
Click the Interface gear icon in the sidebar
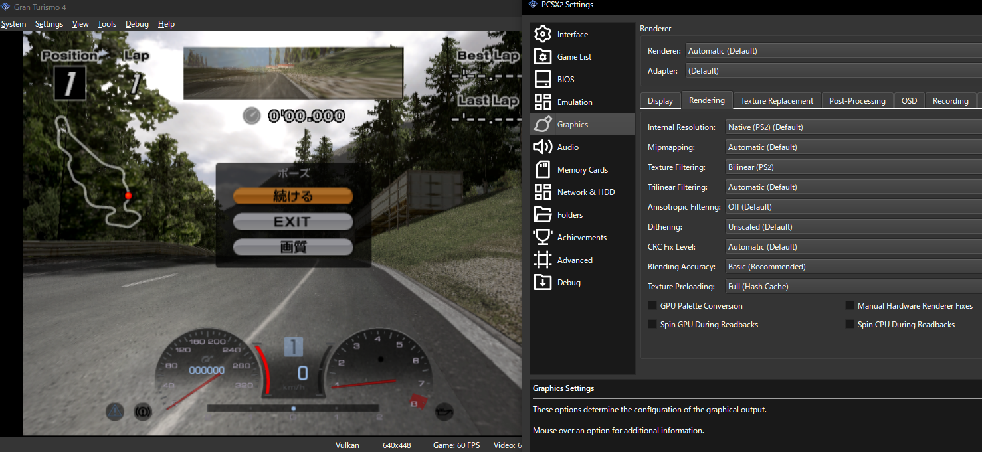(543, 34)
